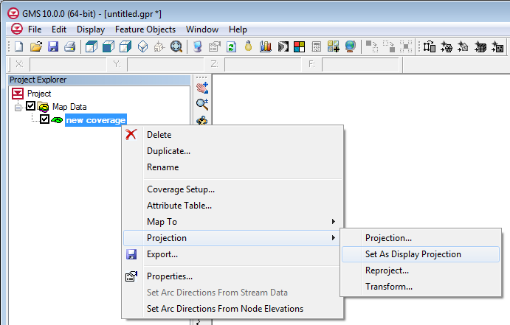
Task: Collapse the Map Data tree node
Action: (x=18, y=107)
